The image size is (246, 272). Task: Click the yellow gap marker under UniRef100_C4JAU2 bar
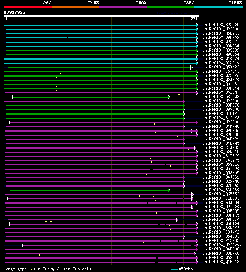tap(188, 149)
